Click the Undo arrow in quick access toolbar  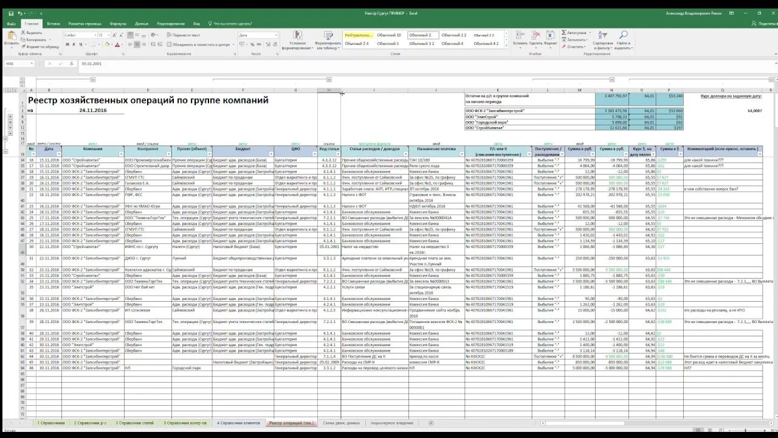pos(20,13)
